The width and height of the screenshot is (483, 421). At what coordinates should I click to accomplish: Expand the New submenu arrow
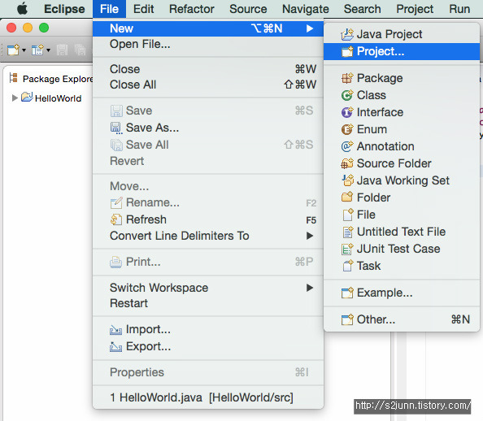pyautogui.click(x=310, y=28)
